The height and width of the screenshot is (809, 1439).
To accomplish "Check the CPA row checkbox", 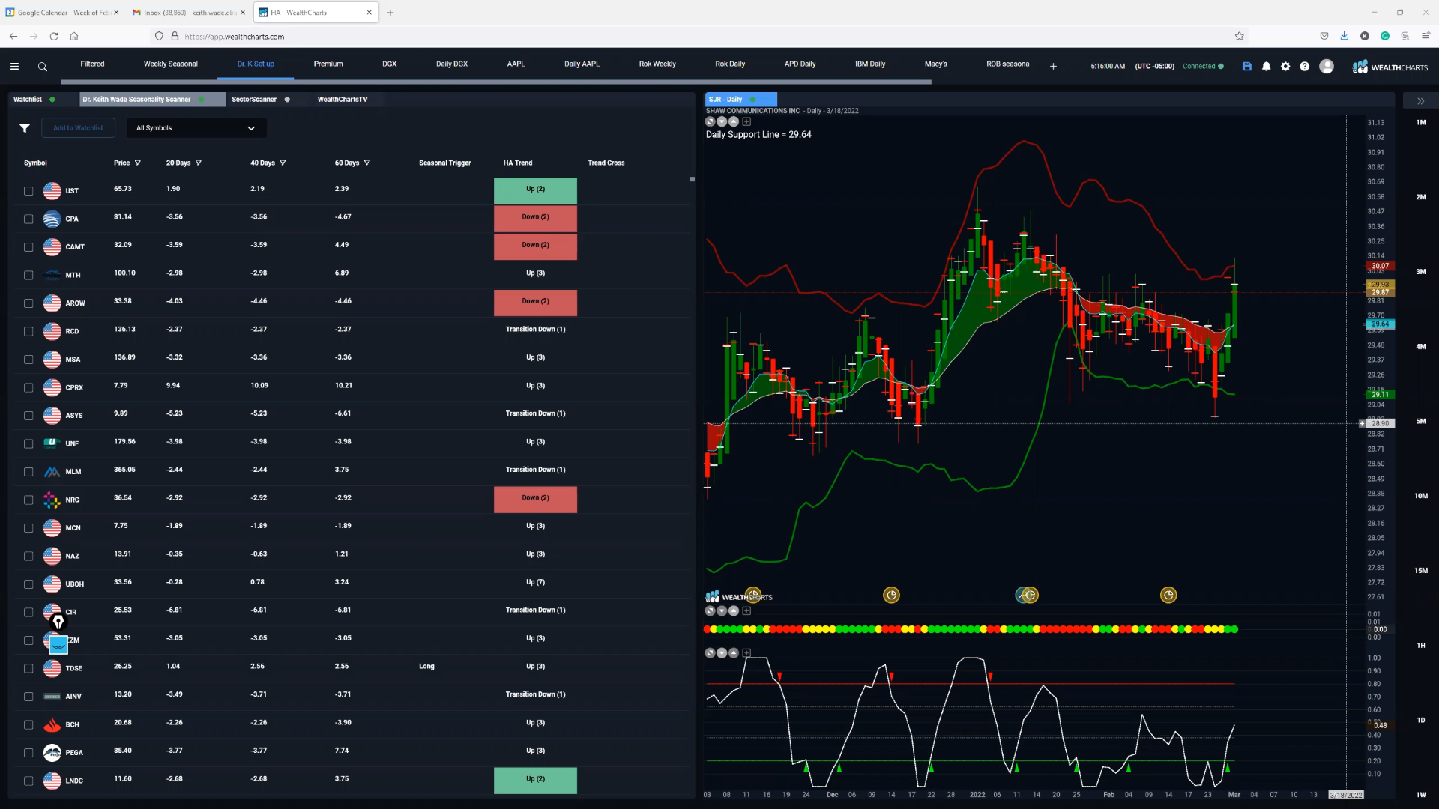I will (28, 219).
